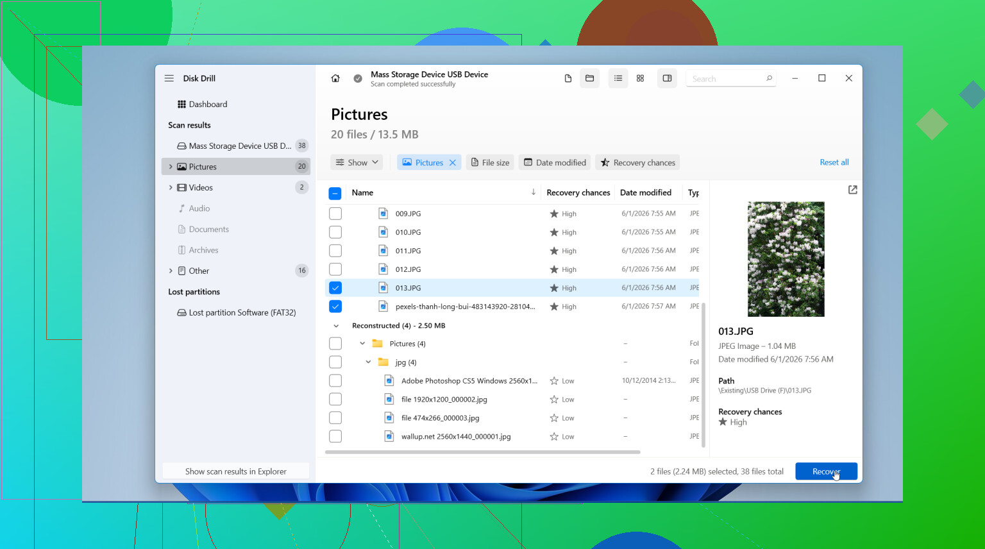Click recovery star for 010.JPG
Screen dimensions: 985x549
(x=554, y=232)
